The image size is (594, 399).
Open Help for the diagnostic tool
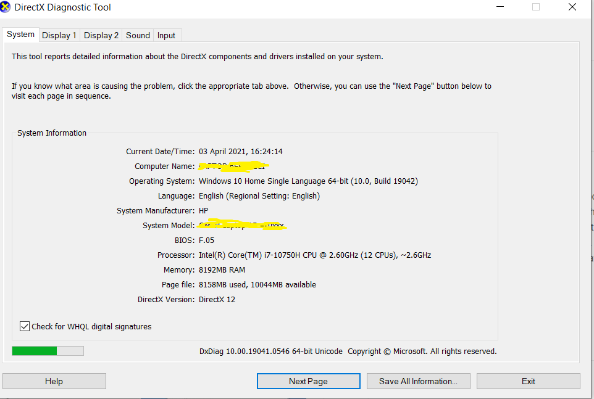54,381
